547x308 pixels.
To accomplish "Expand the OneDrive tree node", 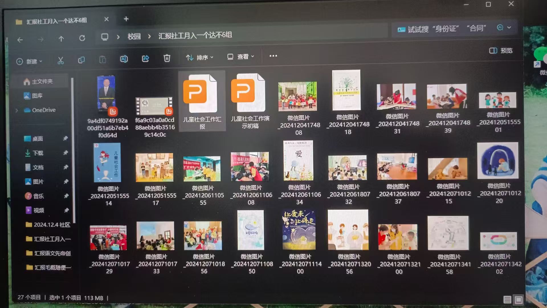I will coord(17,110).
